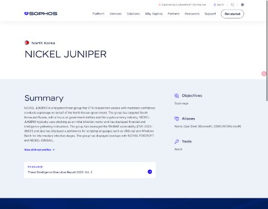Click the Get started button

[x=232, y=14]
